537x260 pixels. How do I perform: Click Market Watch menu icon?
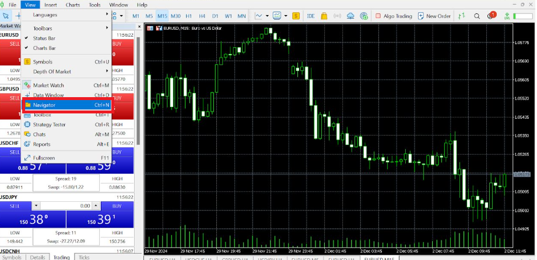click(27, 85)
